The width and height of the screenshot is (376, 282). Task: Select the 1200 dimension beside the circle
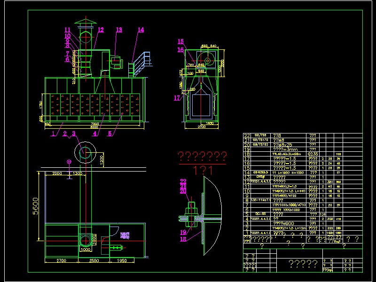point(102,160)
